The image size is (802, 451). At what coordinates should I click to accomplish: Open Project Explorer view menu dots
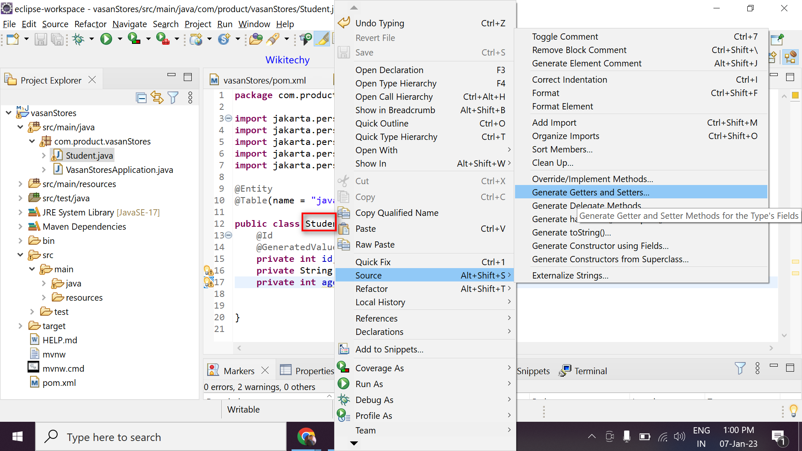pos(190,98)
